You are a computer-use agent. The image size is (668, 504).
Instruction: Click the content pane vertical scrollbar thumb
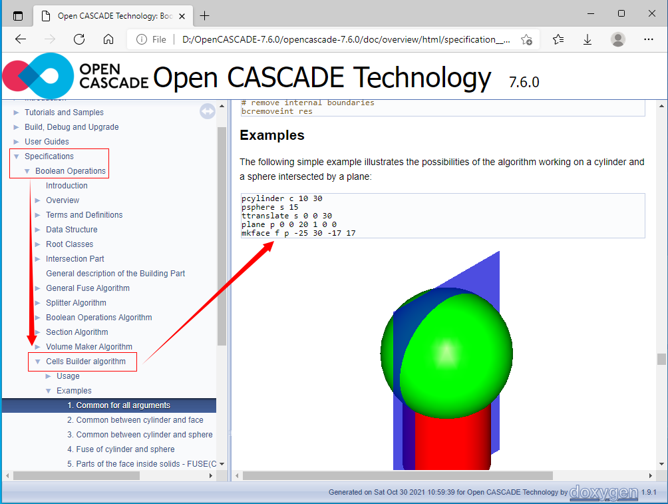coord(661,359)
